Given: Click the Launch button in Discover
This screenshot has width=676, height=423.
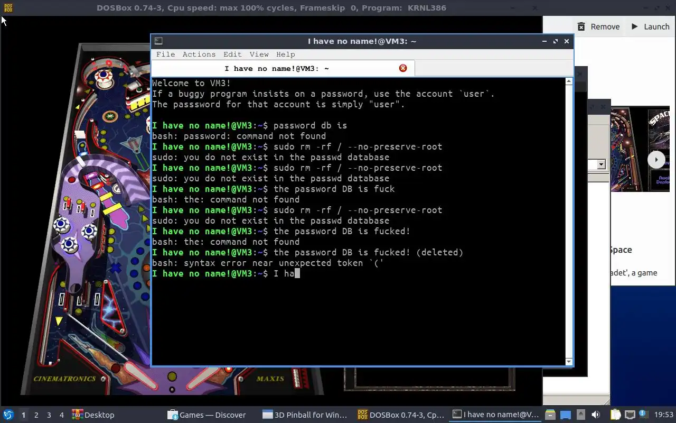Looking at the screenshot, I should click(650, 26).
